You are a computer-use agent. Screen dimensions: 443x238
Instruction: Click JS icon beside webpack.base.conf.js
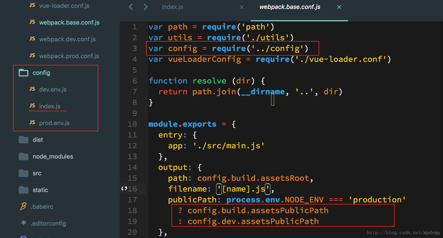point(32,22)
